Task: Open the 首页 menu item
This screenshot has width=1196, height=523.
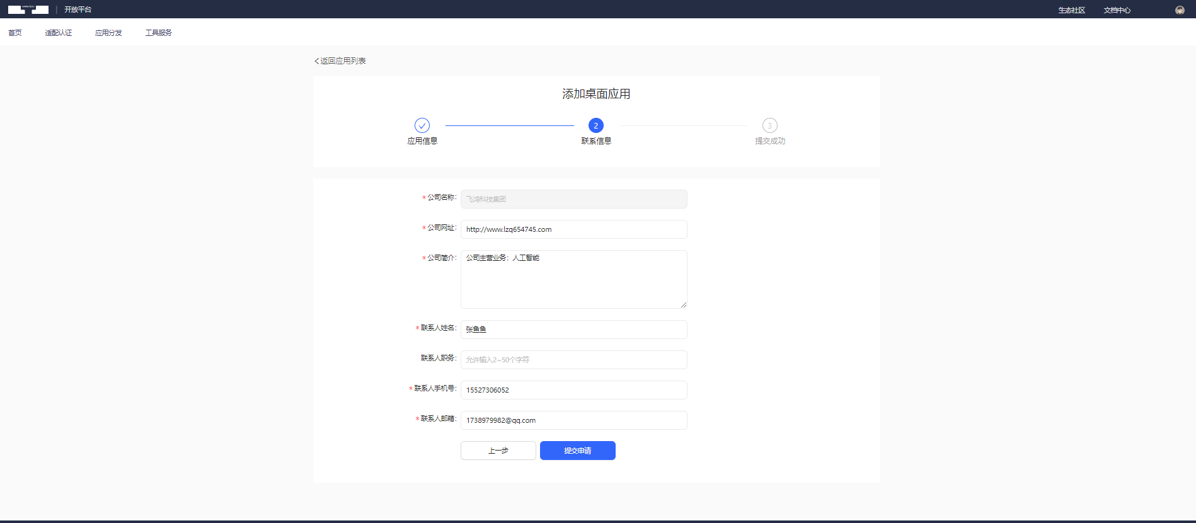Action: (15, 33)
